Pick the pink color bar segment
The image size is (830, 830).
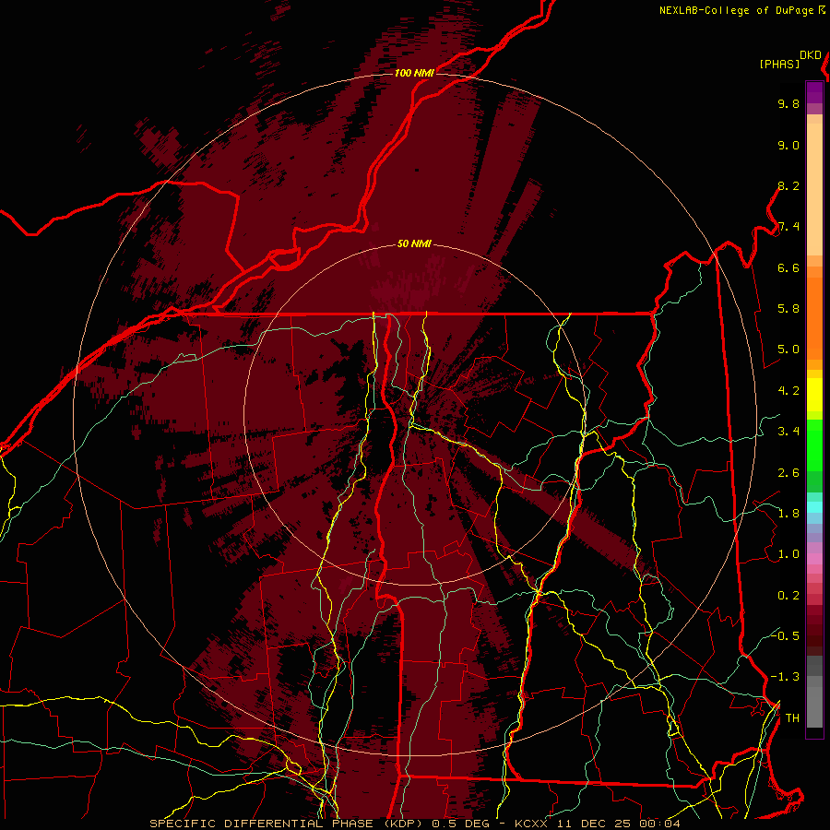(814, 559)
